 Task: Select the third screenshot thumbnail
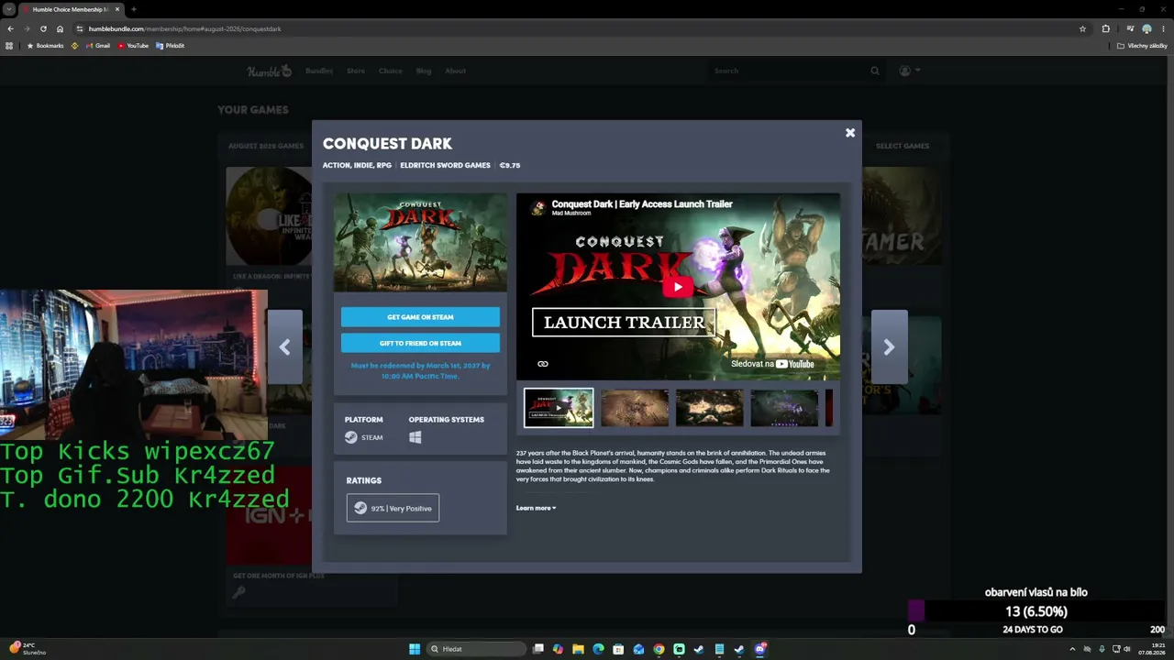(x=709, y=408)
